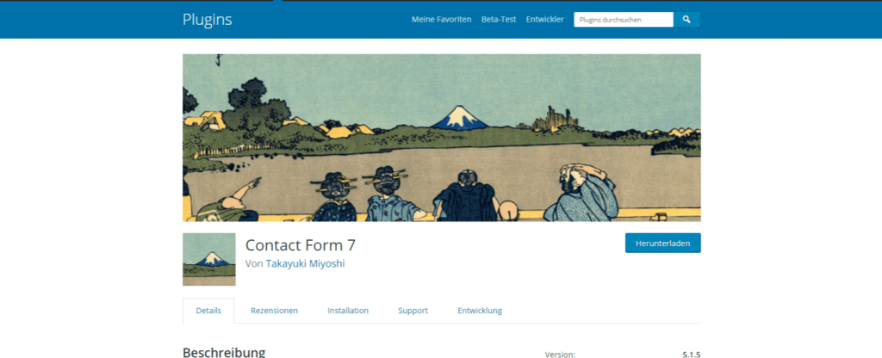This screenshot has width=882, height=358.
Task: Focus the Plugins durchsuchen search field
Action: click(x=624, y=20)
